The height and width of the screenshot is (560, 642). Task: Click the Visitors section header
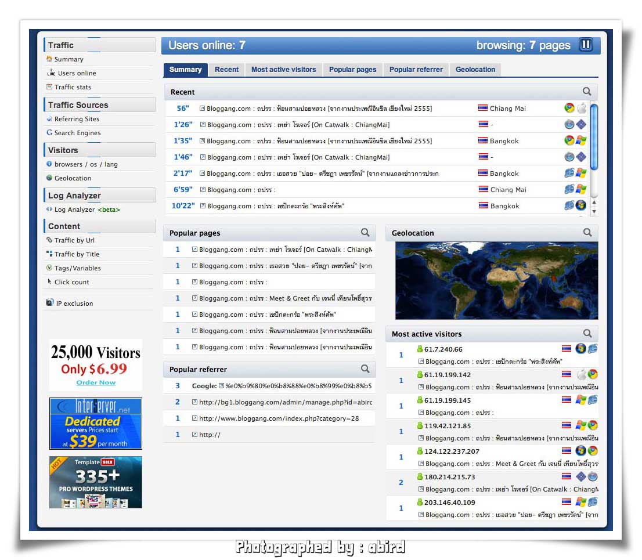[100, 150]
